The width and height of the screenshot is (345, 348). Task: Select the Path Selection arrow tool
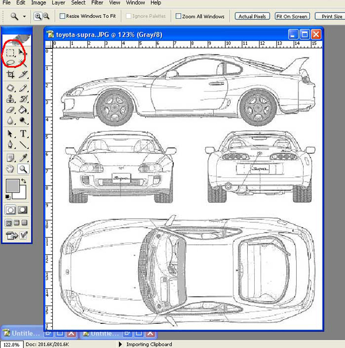point(10,134)
